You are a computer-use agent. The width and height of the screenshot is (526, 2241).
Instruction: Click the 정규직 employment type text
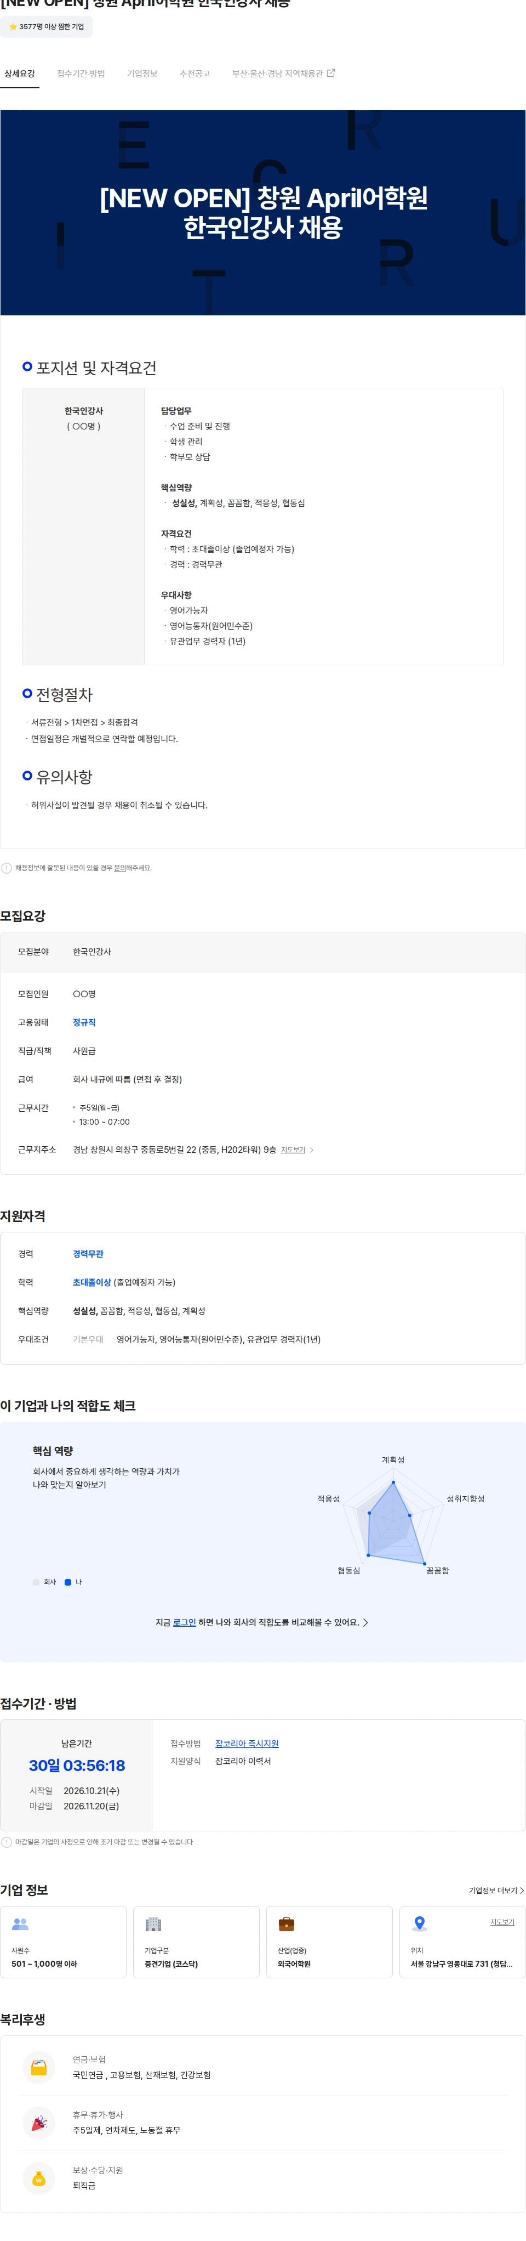coord(84,1022)
